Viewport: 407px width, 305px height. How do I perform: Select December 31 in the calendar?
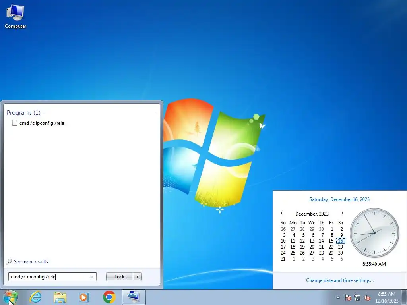tap(283, 259)
